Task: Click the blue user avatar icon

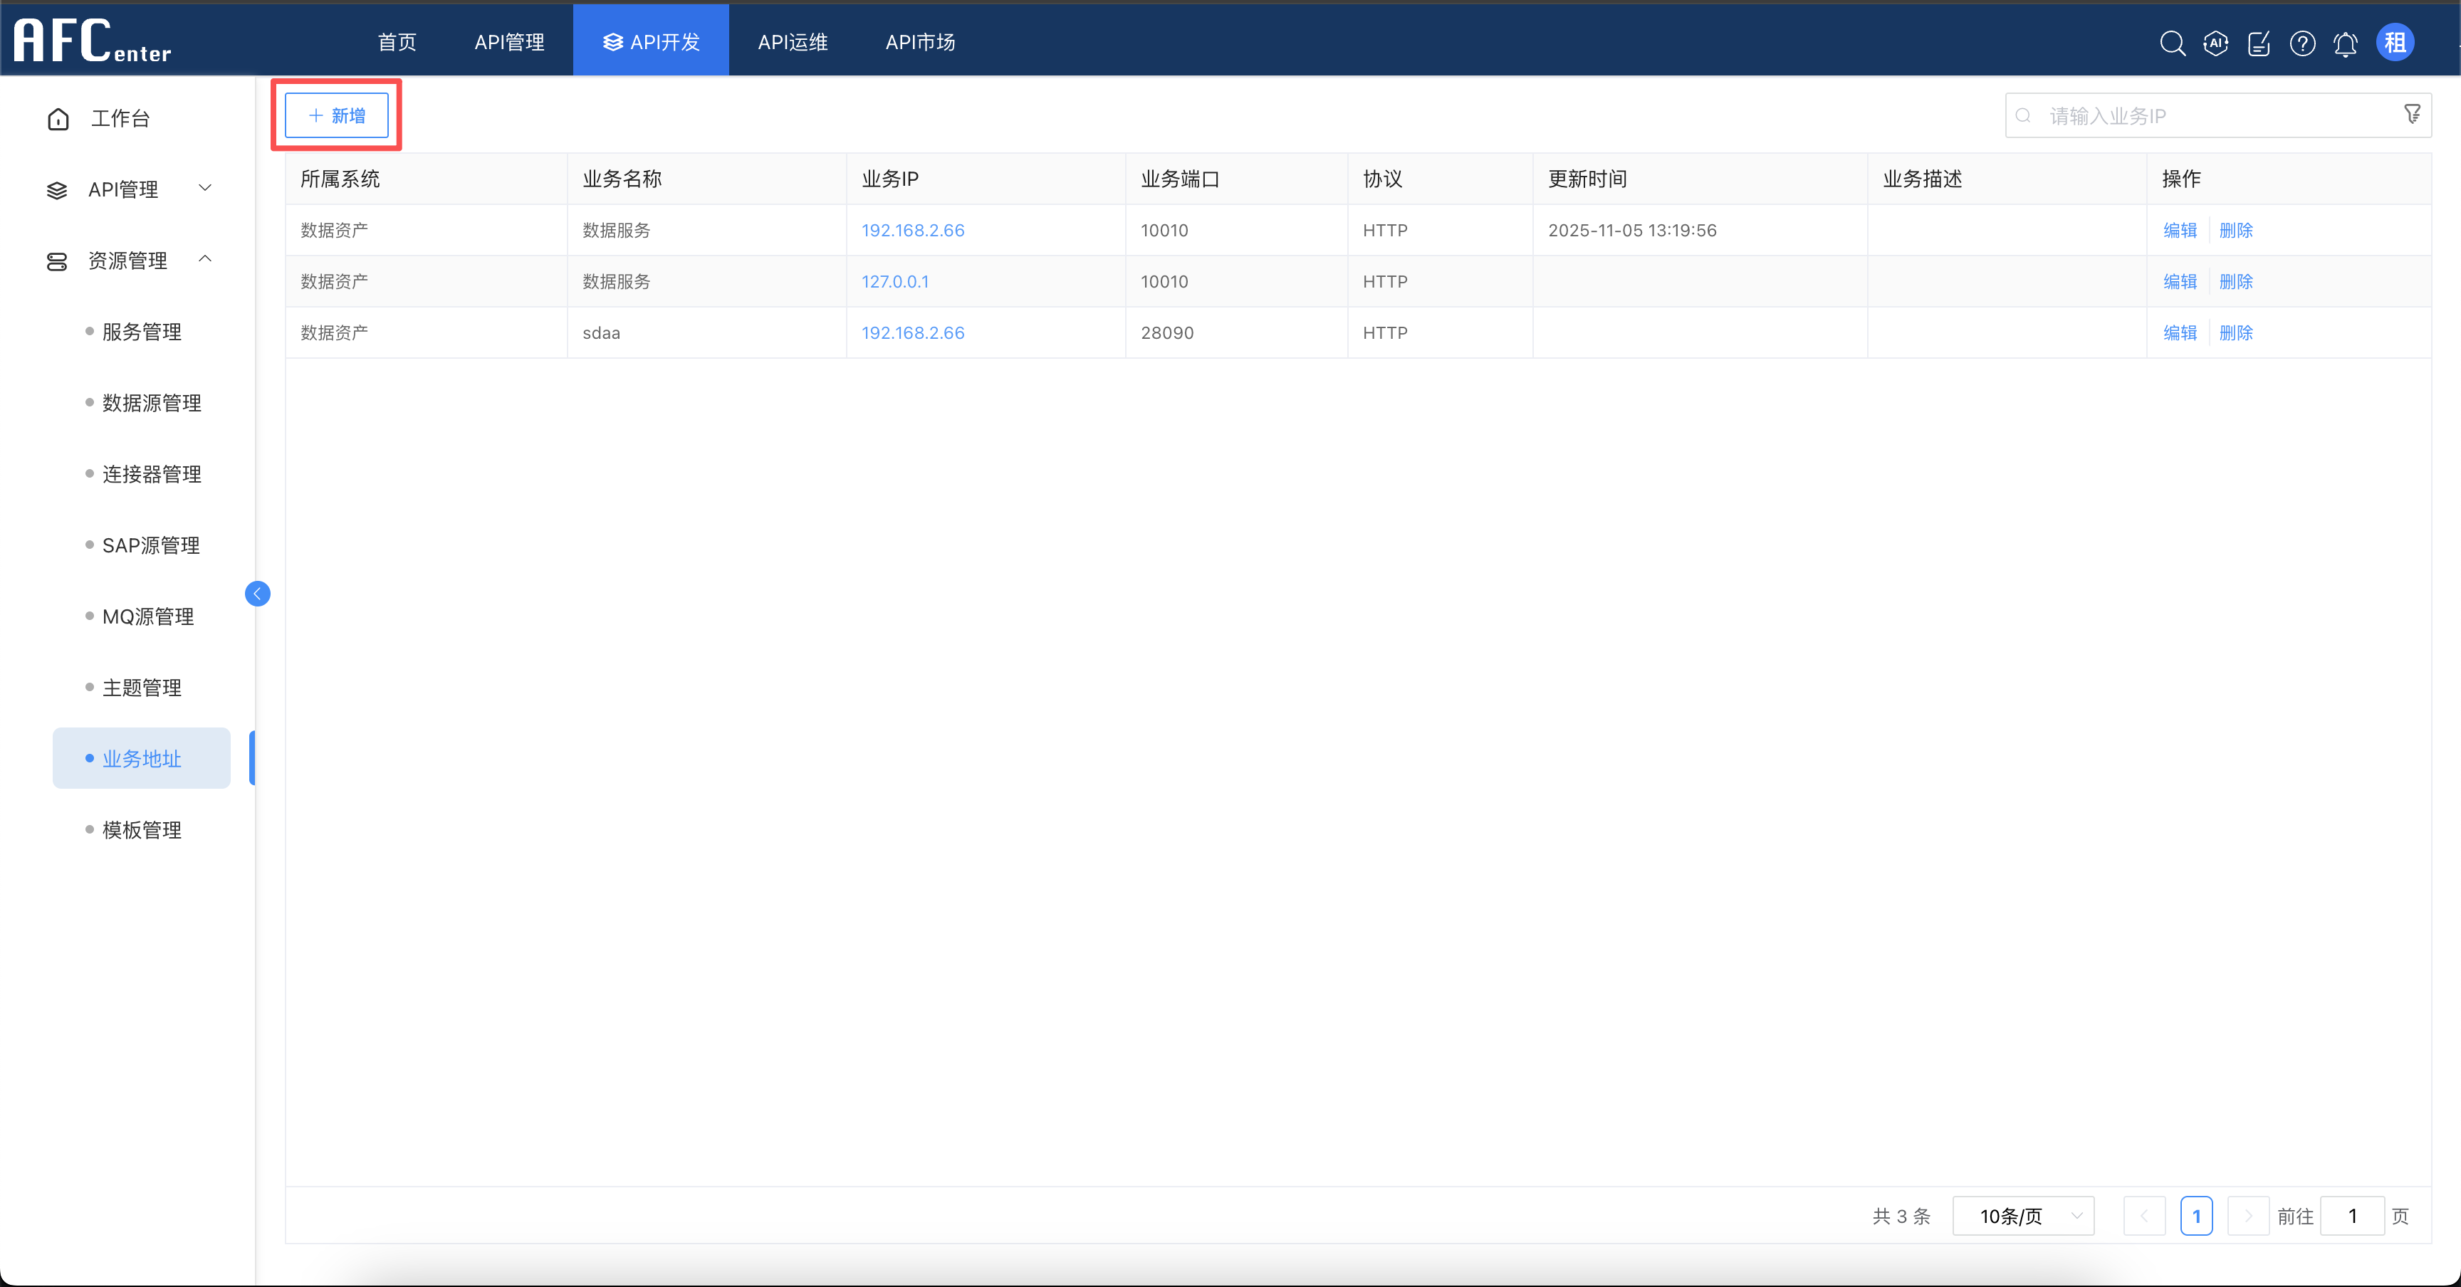Action: [2394, 43]
